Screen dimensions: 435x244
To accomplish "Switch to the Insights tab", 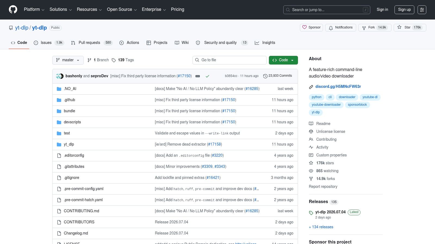I will click(265, 43).
